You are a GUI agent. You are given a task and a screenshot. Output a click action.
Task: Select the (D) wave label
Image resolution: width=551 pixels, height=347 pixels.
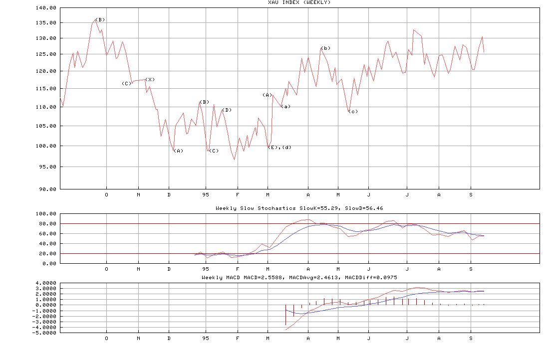[227, 110]
